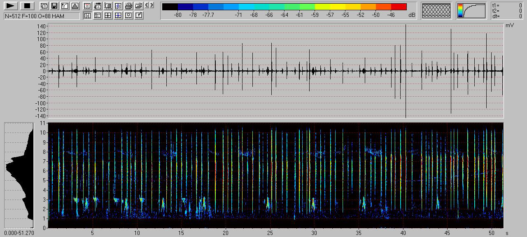Click the N=512 F=100 O=88 HAM parameter field
Screen dimensions: 527x237
coord(42,16)
